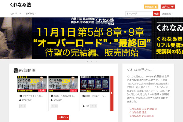
Task: Click the 一覧へ button
Action: pyautogui.click(x=63, y=117)
